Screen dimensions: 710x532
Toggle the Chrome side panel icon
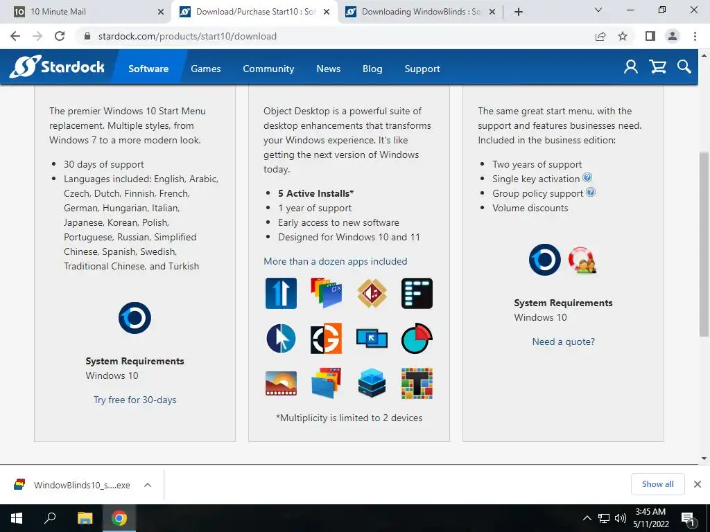coord(650,36)
